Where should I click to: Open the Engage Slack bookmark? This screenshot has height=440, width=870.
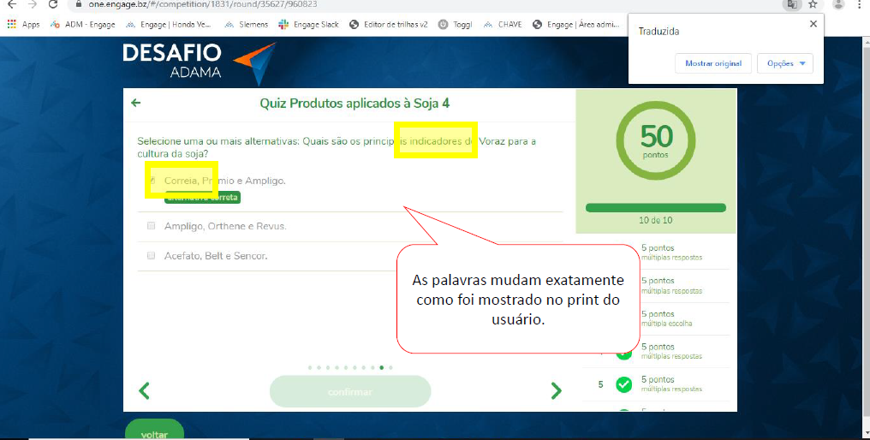pos(308,25)
